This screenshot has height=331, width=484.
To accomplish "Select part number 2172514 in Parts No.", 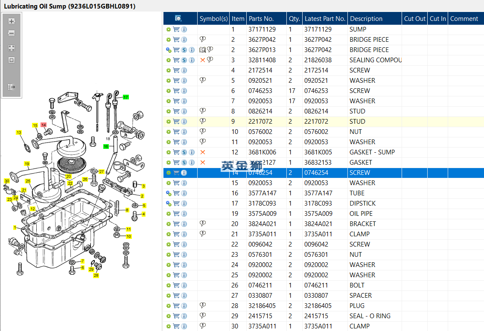I will tap(260, 70).
